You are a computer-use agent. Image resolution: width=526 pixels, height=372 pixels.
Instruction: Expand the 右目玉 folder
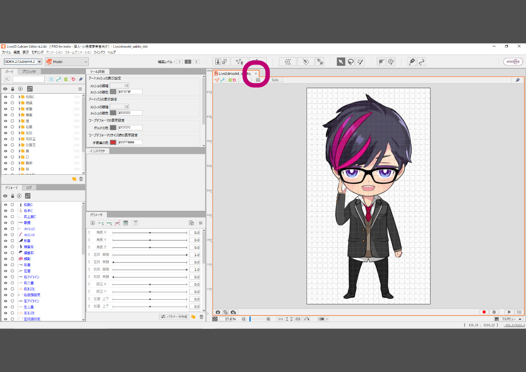click(x=19, y=139)
